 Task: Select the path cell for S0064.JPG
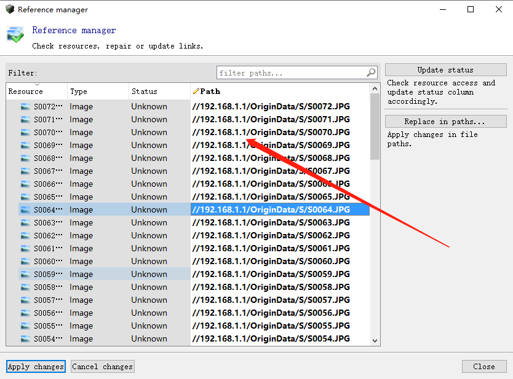point(279,209)
